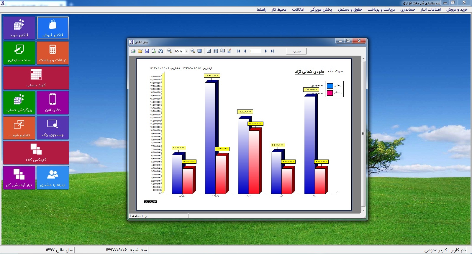This screenshot has width=472, height=254.
Task: Open the پخش مویرگی menu
Action: [x=321, y=9]
